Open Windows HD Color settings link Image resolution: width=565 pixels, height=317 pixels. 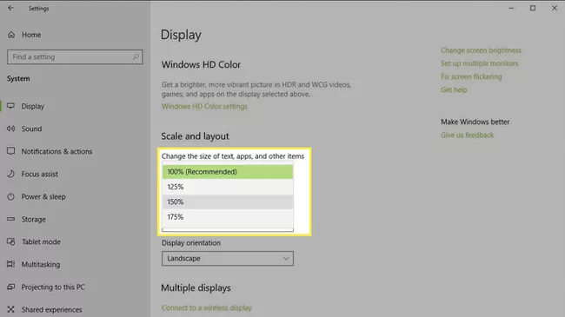point(204,106)
